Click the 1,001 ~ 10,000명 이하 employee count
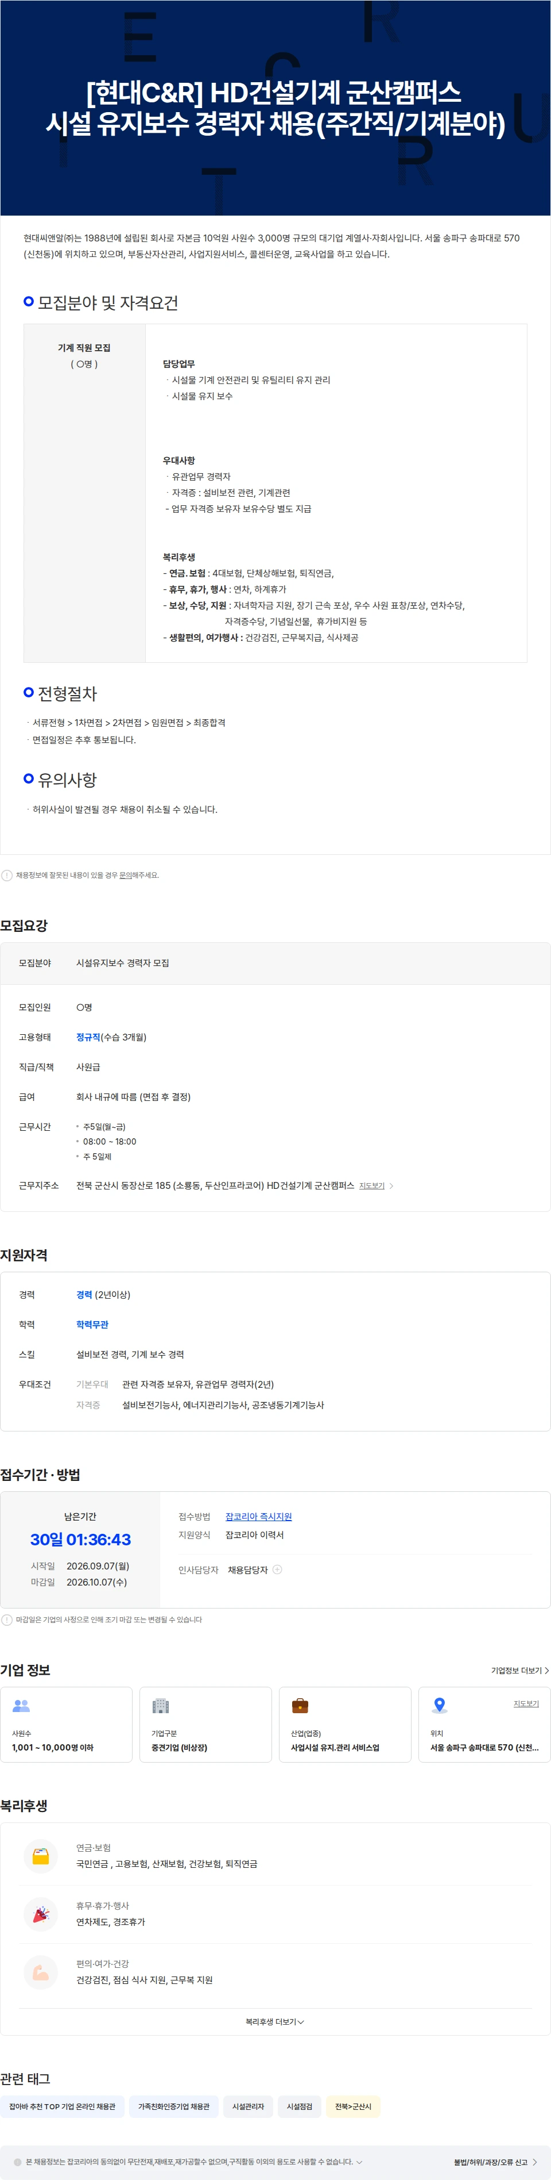The width and height of the screenshot is (551, 2180). point(52,1748)
